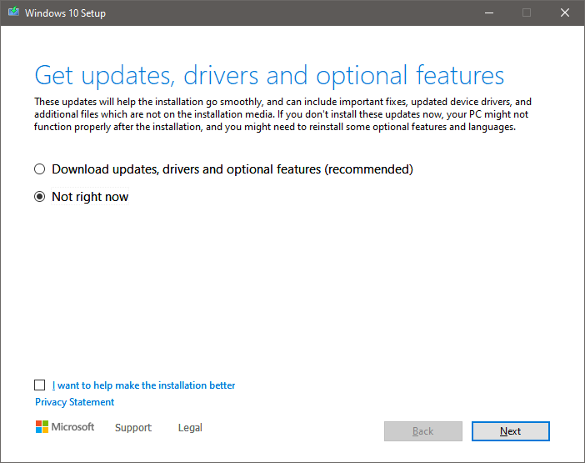585x463 pixels.
Task: Open the 'I want to help make the installation better' link
Action: (x=143, y=385)
